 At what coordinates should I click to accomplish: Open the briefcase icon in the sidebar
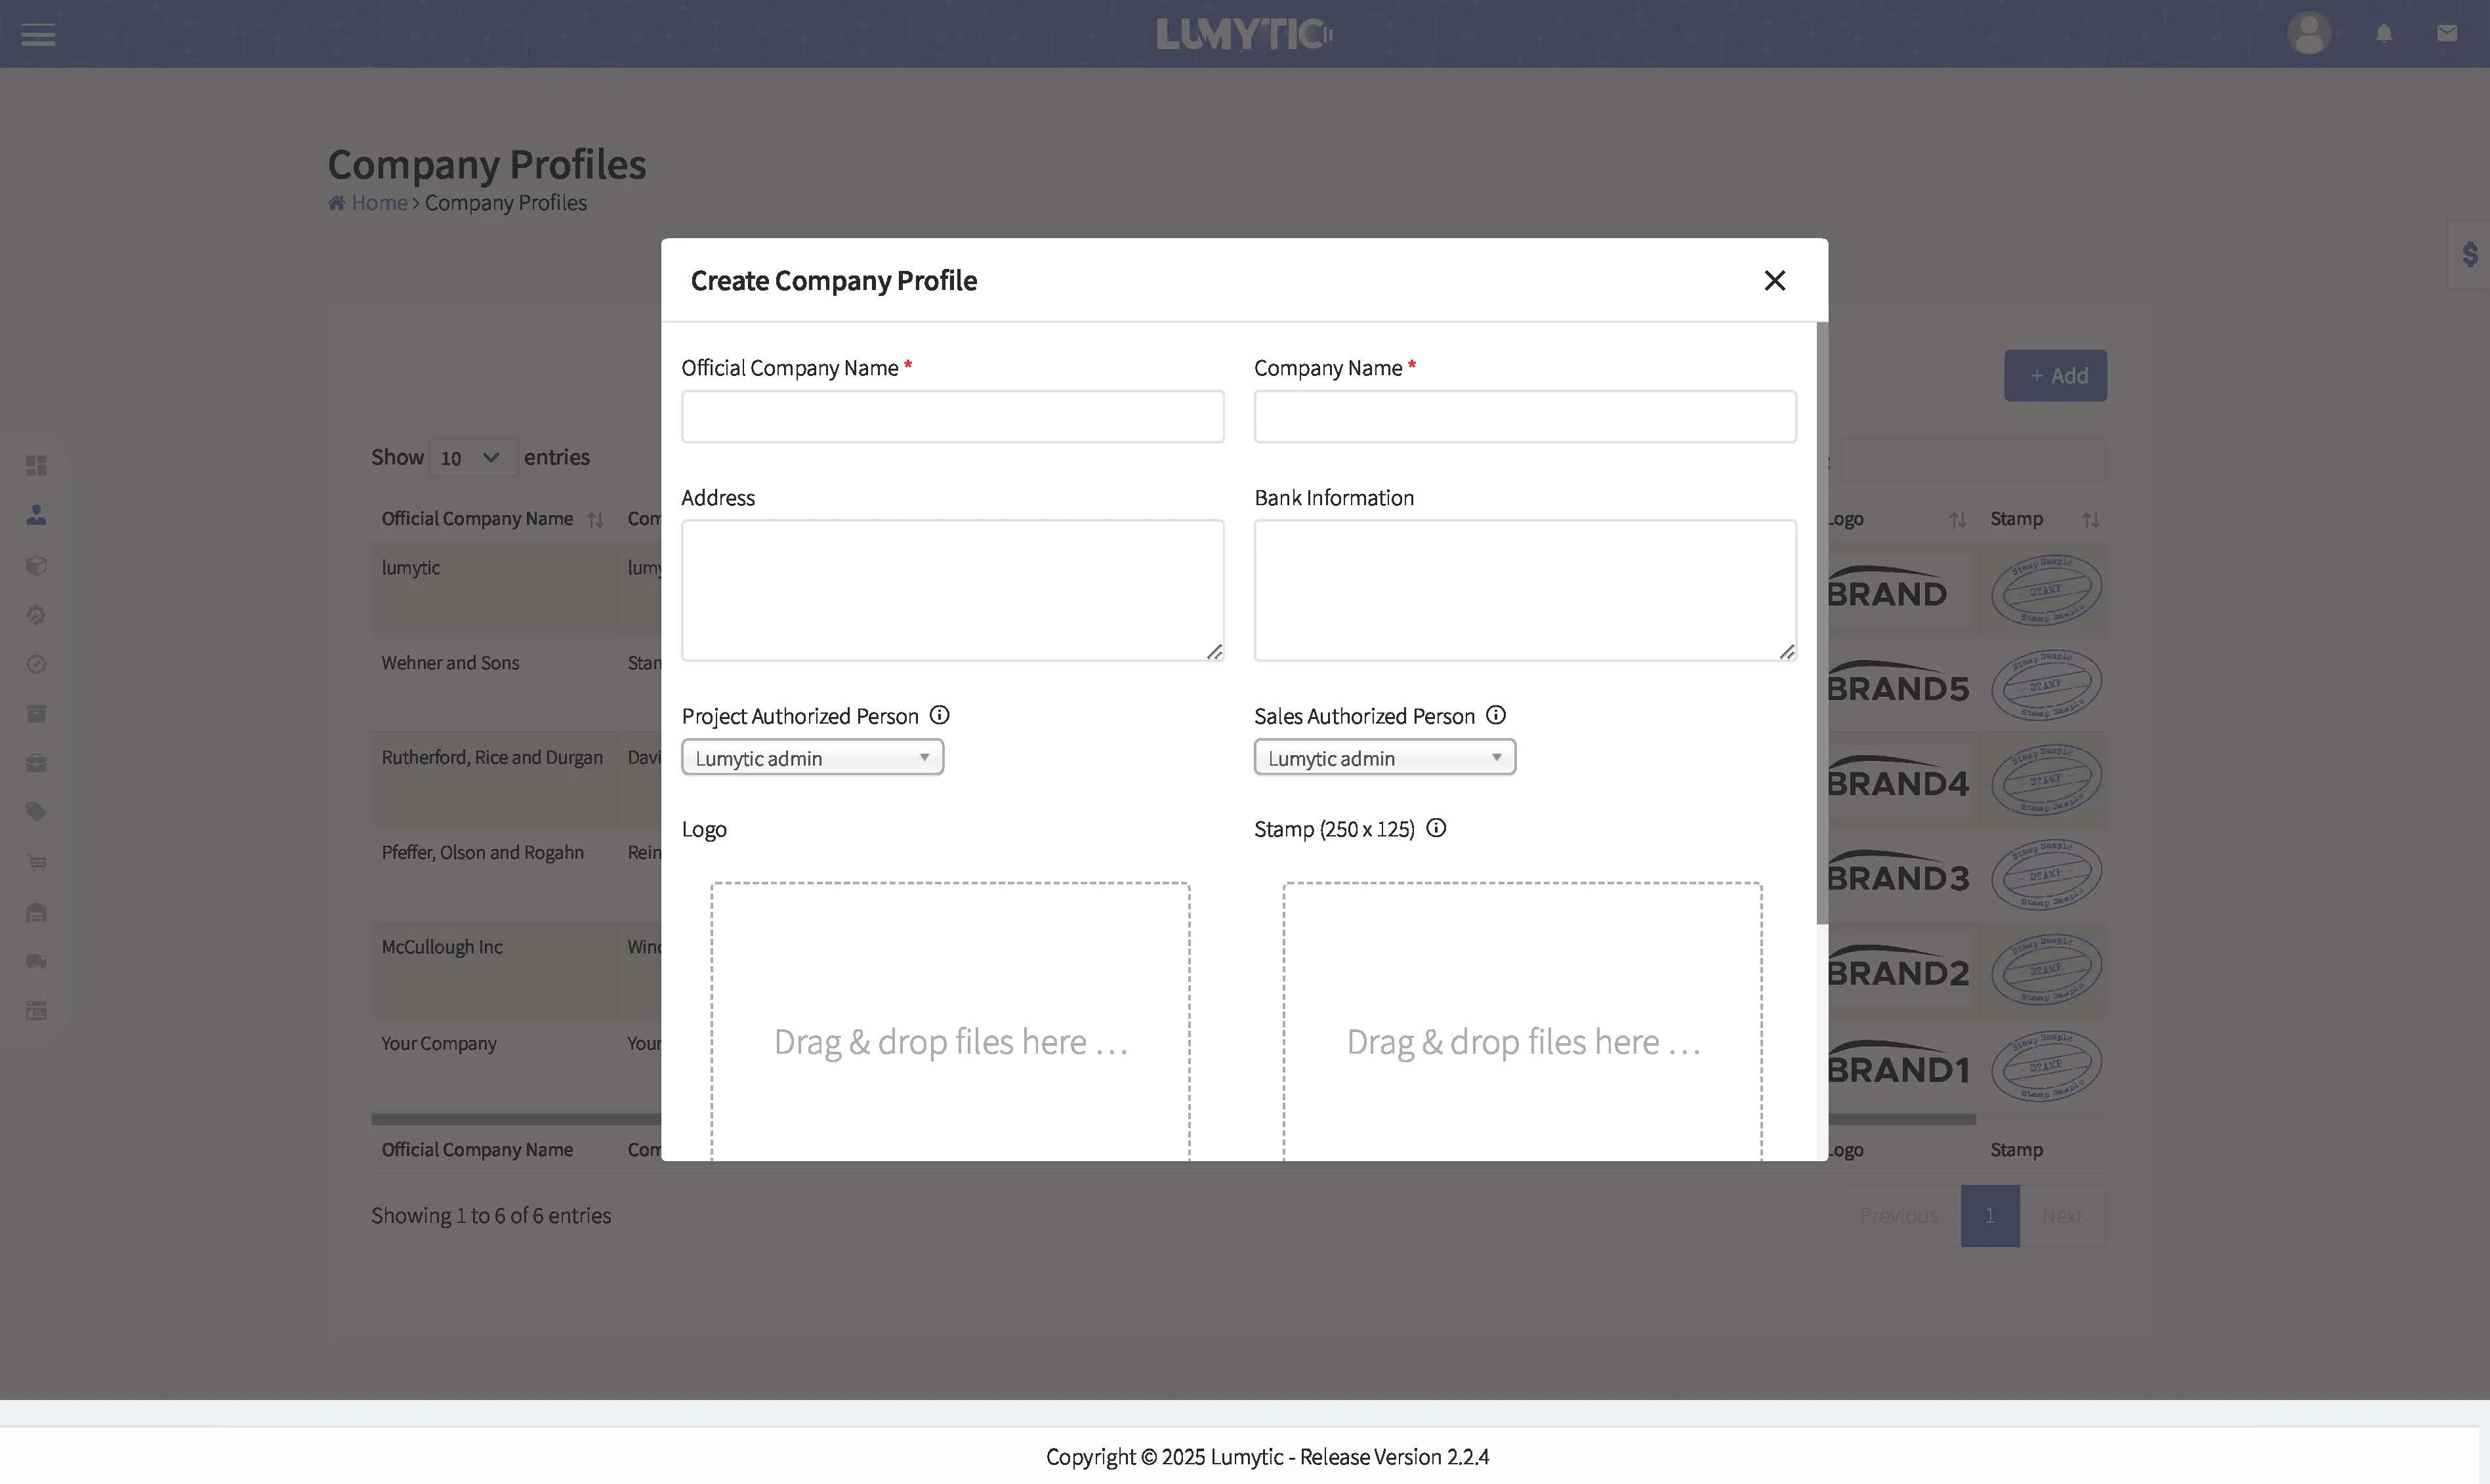(36, 761)
